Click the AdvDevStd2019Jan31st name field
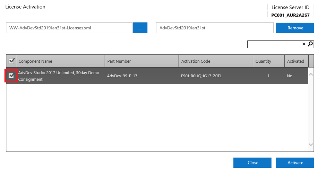The height and width of the screenshot is (172, 319). point(215,28)
